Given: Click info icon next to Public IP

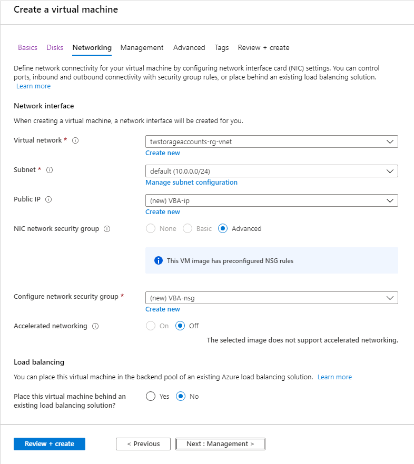Looking at the screenshot, I should pos(48,200).
